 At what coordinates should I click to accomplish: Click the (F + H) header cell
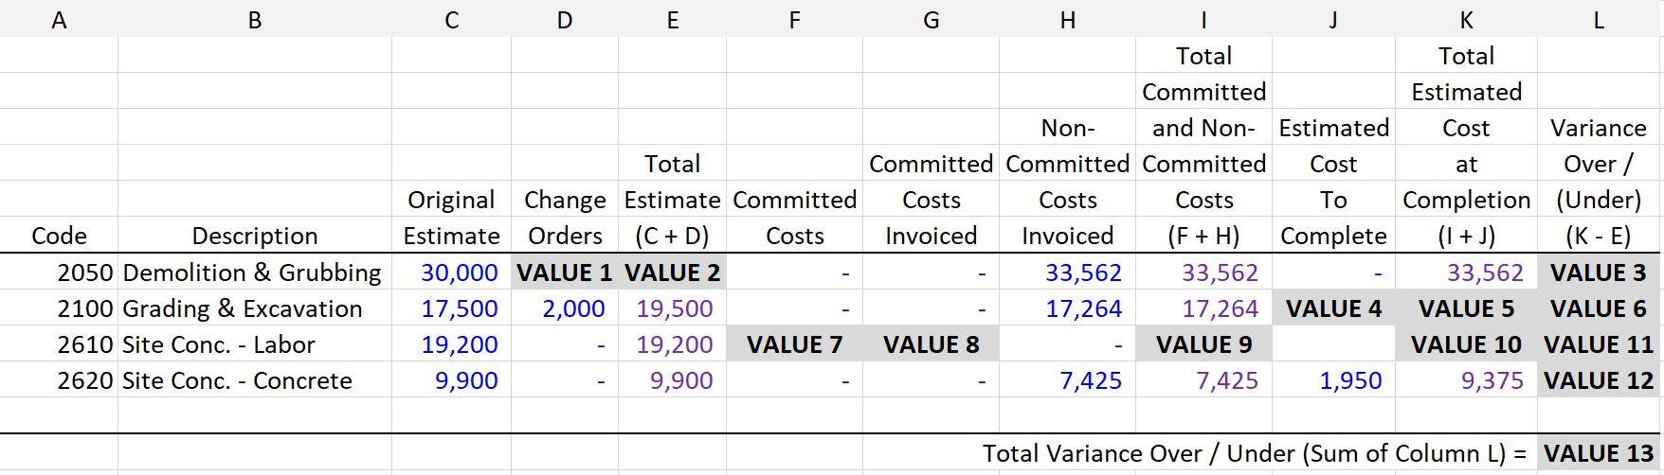pyautogui.click(x=1203, y=236)
